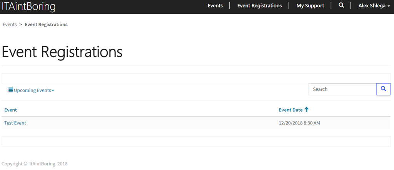This screenshot has width=394, height=170.
Task: Open My Support in the top navigation
Action: coord(310,5)
